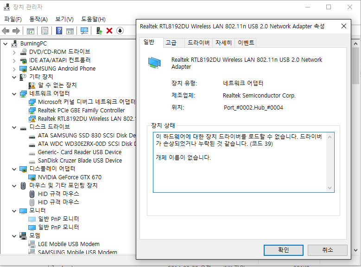Select the second HID 규격 마우스 item

[x=58, y=202]
